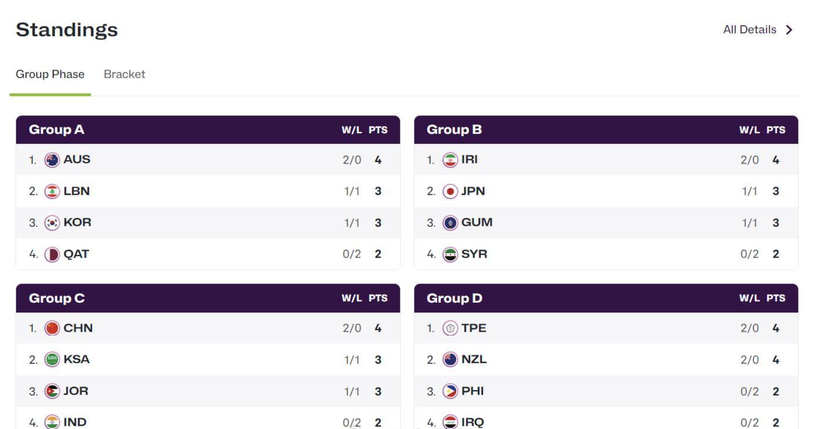Image resolution: width=813 pixels, height=429 pixels.
Task: Click the Lebanon flag in Group A
Action: (52, 191)
